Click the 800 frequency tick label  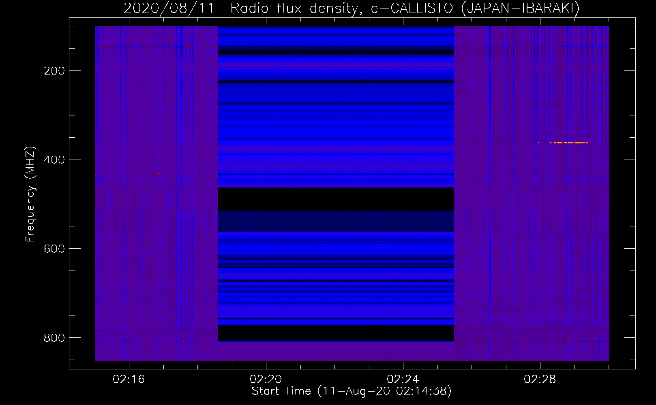[x=54, y=338]
